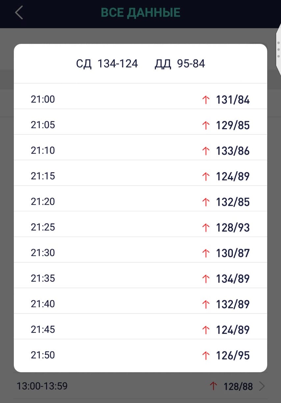The width and height of the screenshot is (281, 403).
Task: Select the 21:45 time entry
Action: (43, 329)
